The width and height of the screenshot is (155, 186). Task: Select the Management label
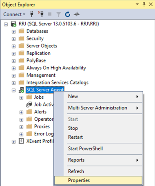click(x=41, y=75)
